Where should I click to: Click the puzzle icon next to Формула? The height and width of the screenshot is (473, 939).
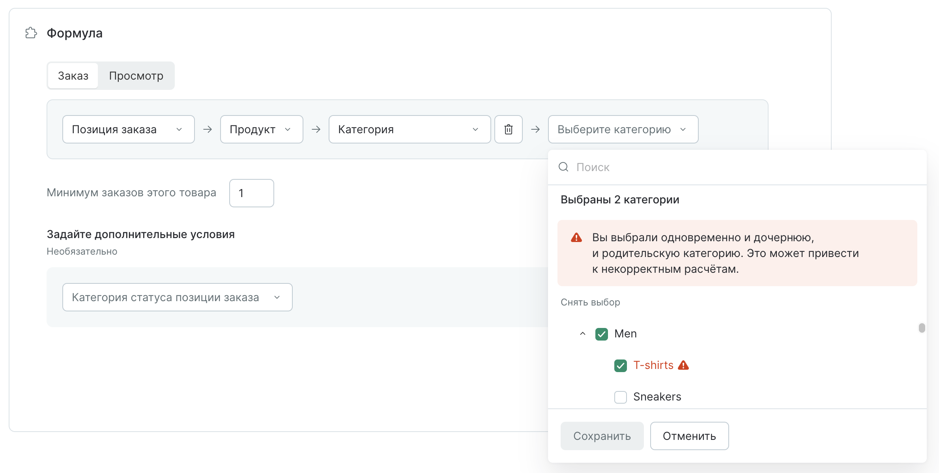31,33
